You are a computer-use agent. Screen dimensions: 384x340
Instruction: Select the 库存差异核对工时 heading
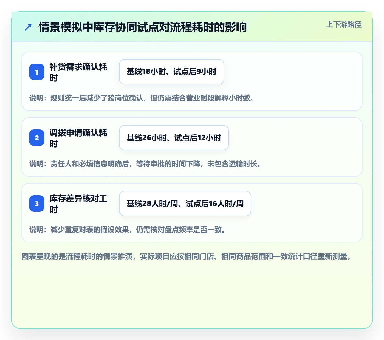tap(78, 204)
